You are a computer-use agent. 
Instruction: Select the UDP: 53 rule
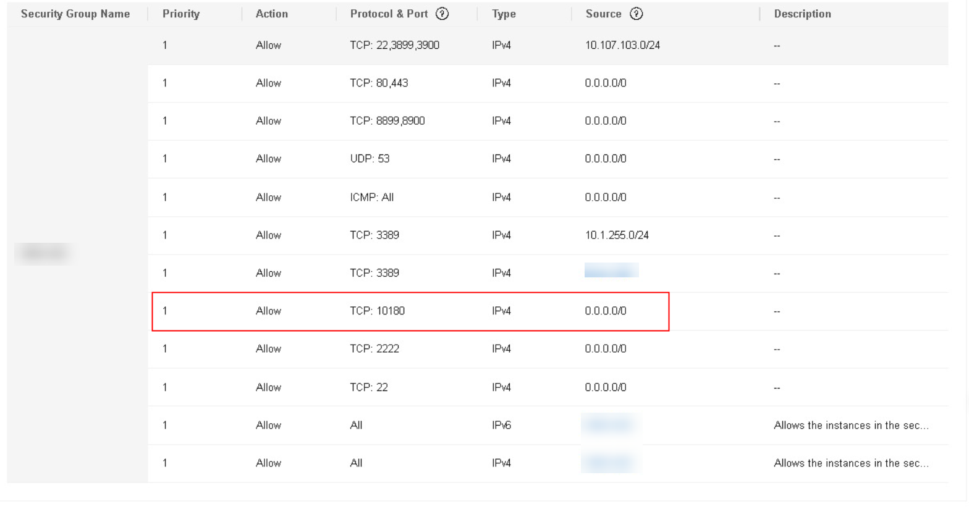tap(370, 159)
